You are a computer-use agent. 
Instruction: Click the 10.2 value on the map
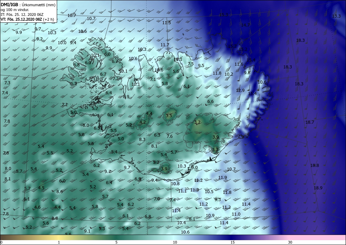(229, 74)
